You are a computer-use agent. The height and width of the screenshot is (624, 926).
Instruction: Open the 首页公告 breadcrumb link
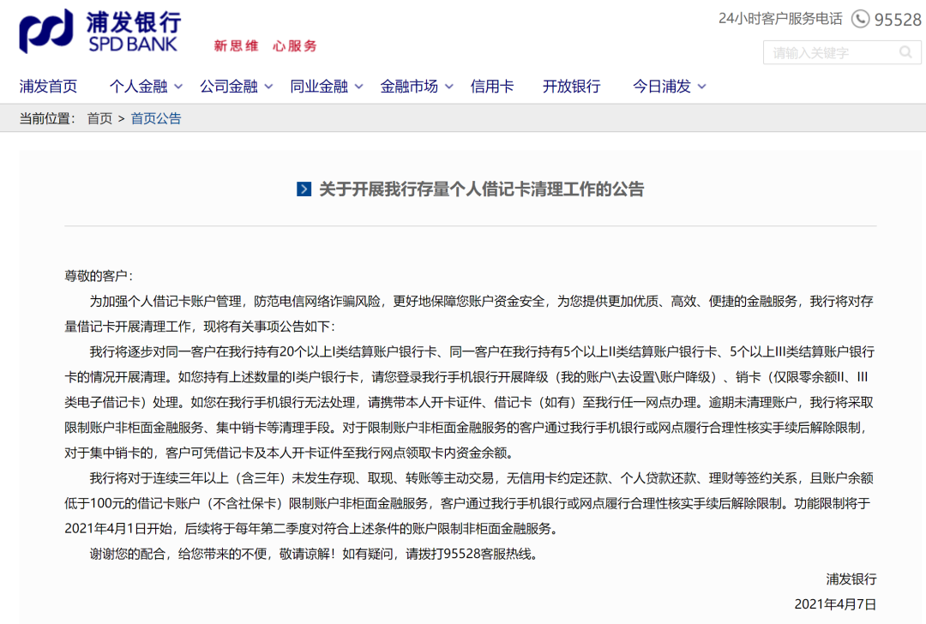coord(155,117)
